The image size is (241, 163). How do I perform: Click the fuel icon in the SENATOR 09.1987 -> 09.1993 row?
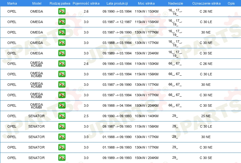pyautogui.click(x=62, y=126)
